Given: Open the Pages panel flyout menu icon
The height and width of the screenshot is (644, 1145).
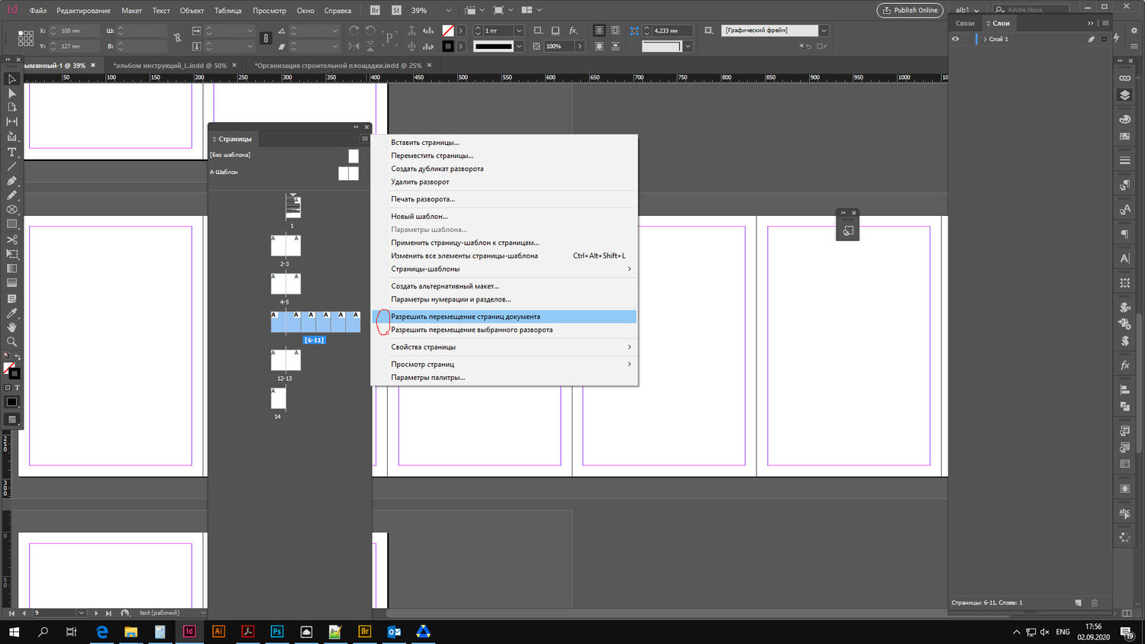Looking at the screenshot, I should 364,139.
